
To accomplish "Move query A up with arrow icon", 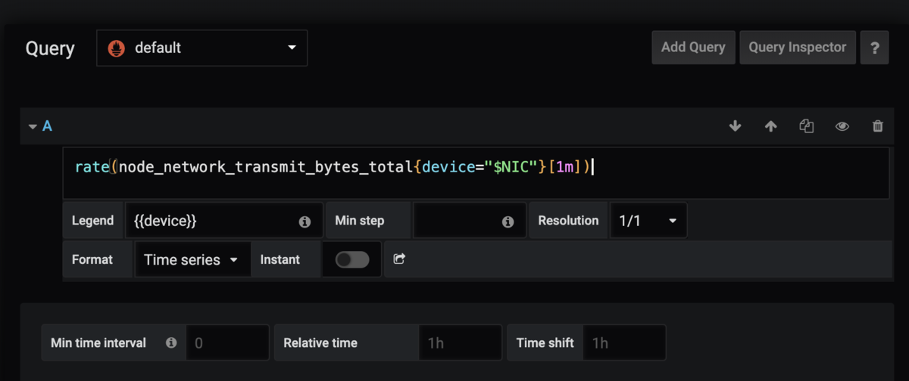I will (770, 126).
